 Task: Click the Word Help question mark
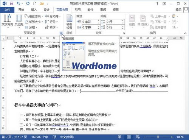point(157,3)
